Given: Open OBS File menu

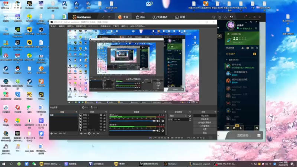Looking at the screenshot, I should click(53, 26).
